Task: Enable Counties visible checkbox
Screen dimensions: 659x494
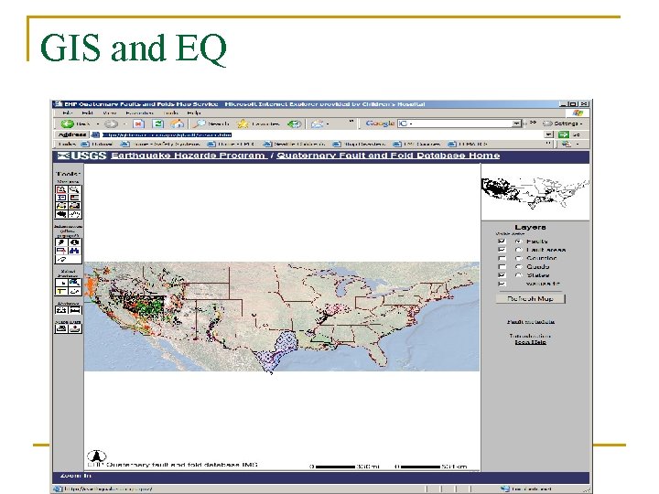Action: (502, 258)
